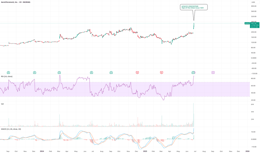The height and width of the screenshot is (153, 260).
Task: Click the 10.00 MACD axis label
Action: pos(253,132)
